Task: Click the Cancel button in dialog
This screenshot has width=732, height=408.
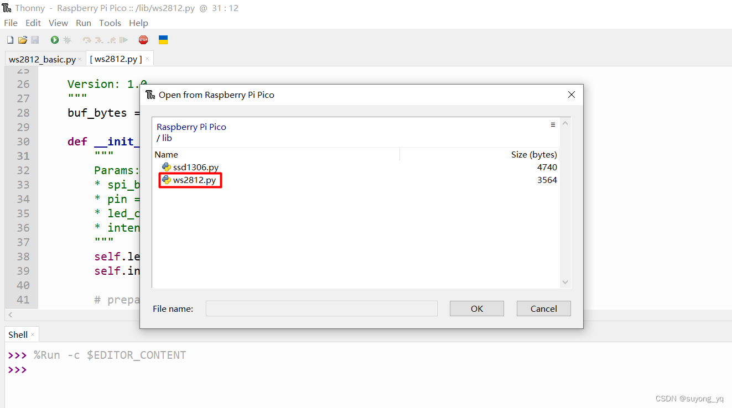Action: tap(544, 308)
